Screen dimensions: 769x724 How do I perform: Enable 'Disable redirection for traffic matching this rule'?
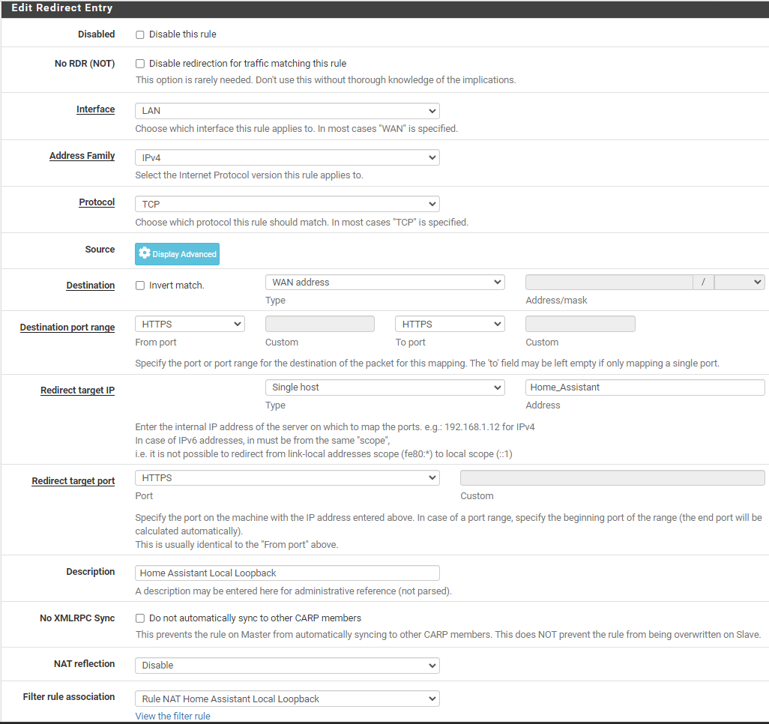[x=139, y=64]
